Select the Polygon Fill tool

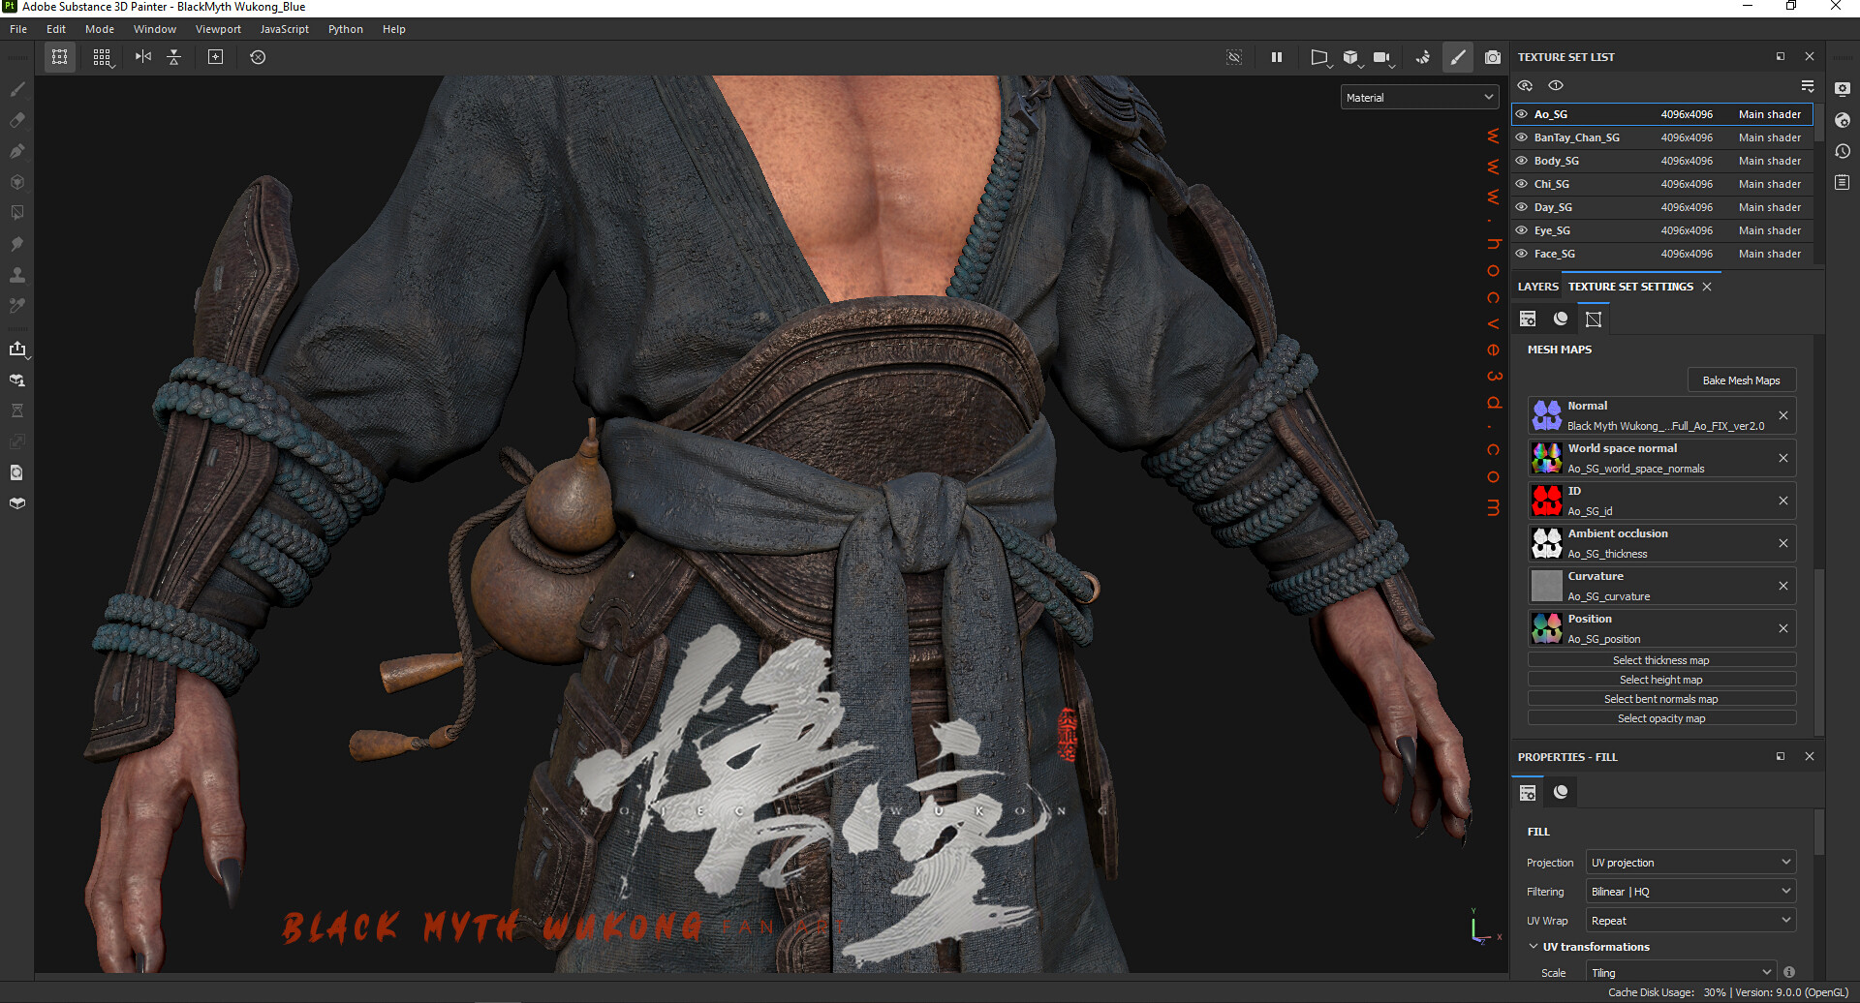17,212
